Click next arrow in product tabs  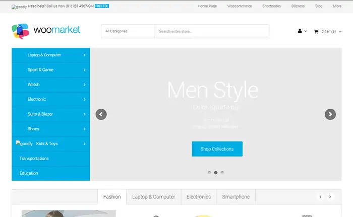coord(330,197)
